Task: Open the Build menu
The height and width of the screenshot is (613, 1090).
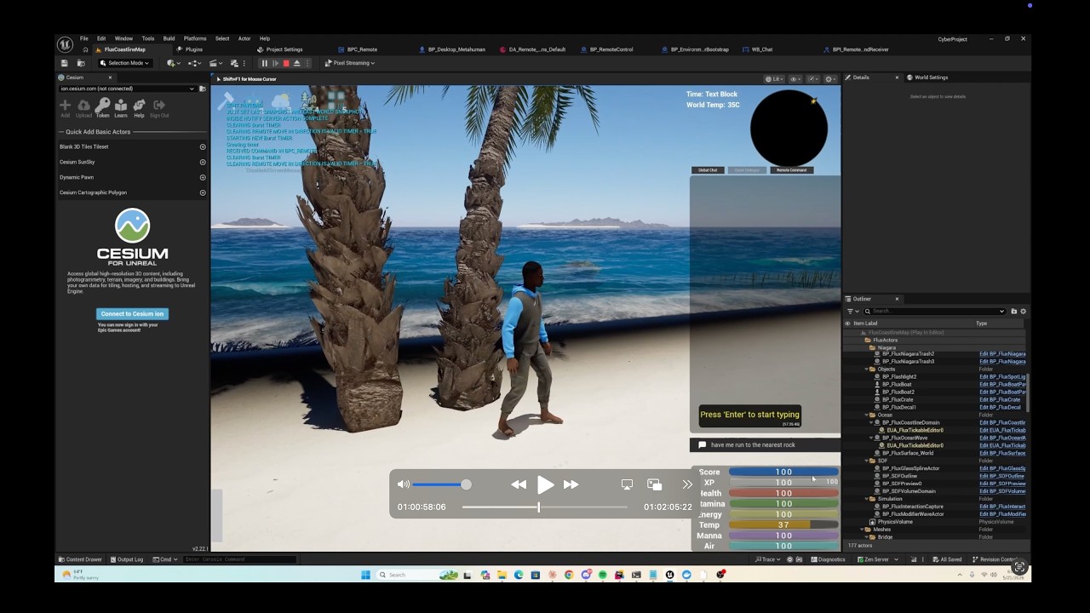Action: pyautogui.click(x=169, y=38)
